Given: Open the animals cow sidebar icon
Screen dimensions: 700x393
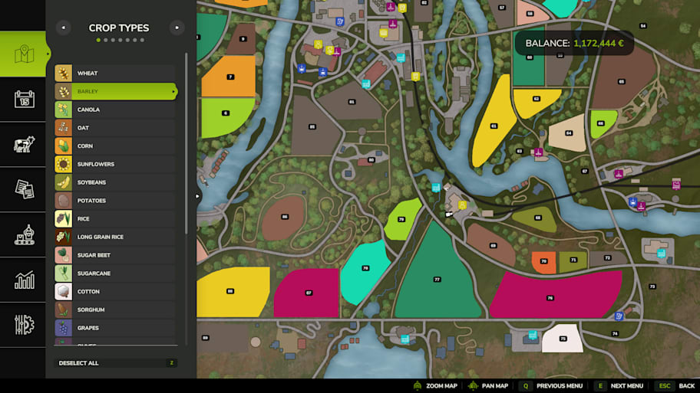Looking at the screenshot, I should click(x=24, y=144).
